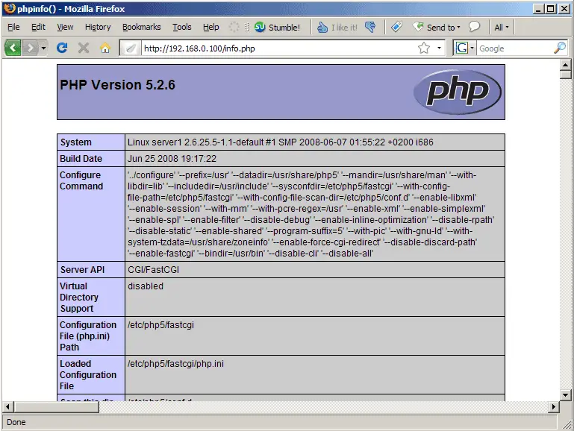Screen dimensions: 574x431
Task: Click the StumbleUpon tag icon
Action: click(x=396, y=27)
